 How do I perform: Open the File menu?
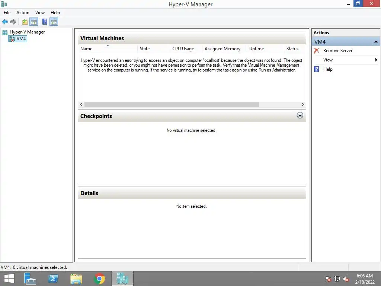point(7,13)
